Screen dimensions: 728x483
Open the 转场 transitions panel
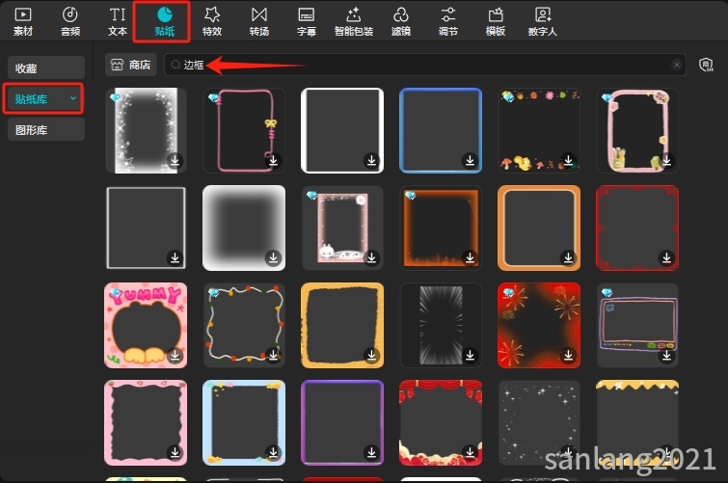pyautogui.click(x=259, y=21)
